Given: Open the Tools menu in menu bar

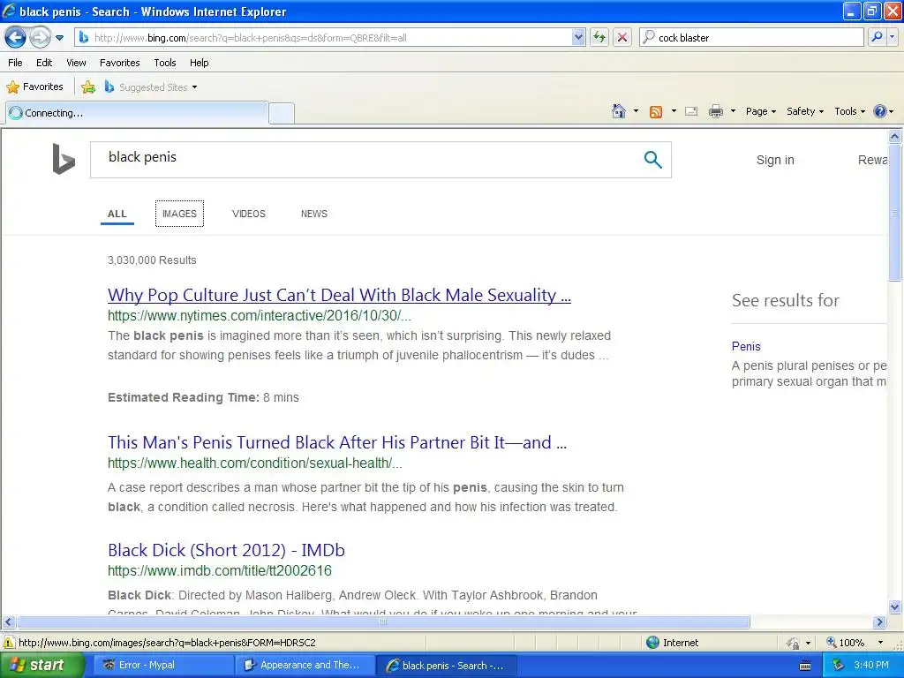Looking at the screenshot, I should coord(165,63).
